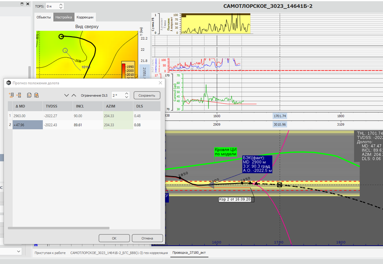Open the dropdown at bottom-left corner
This screenshot has width=383, height=264.
[x=18, y=252]
